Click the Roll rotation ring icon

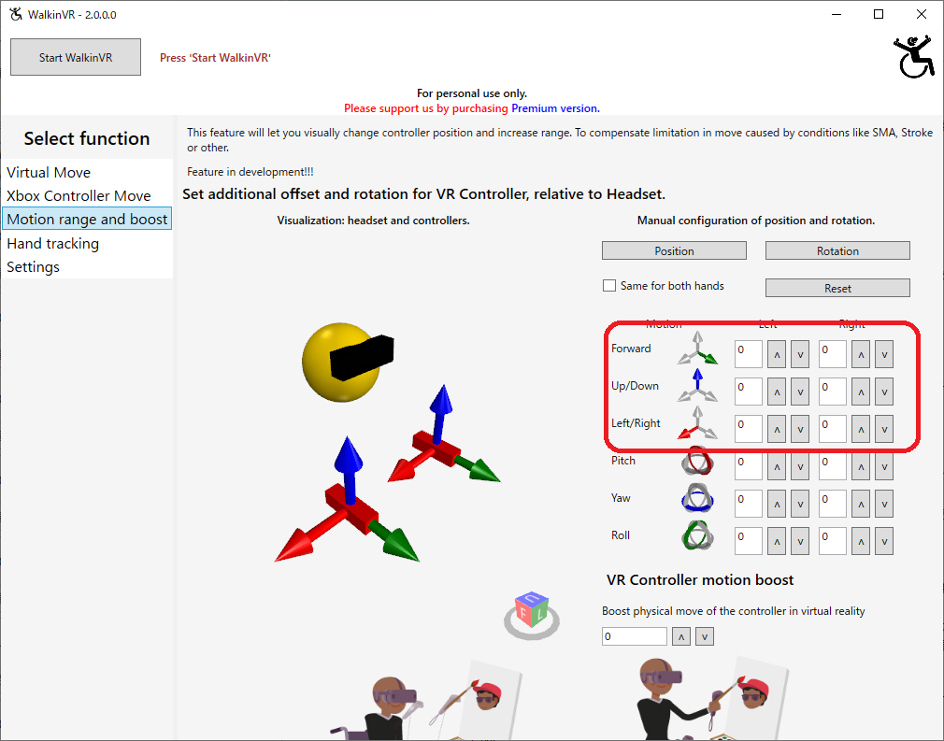697,535
